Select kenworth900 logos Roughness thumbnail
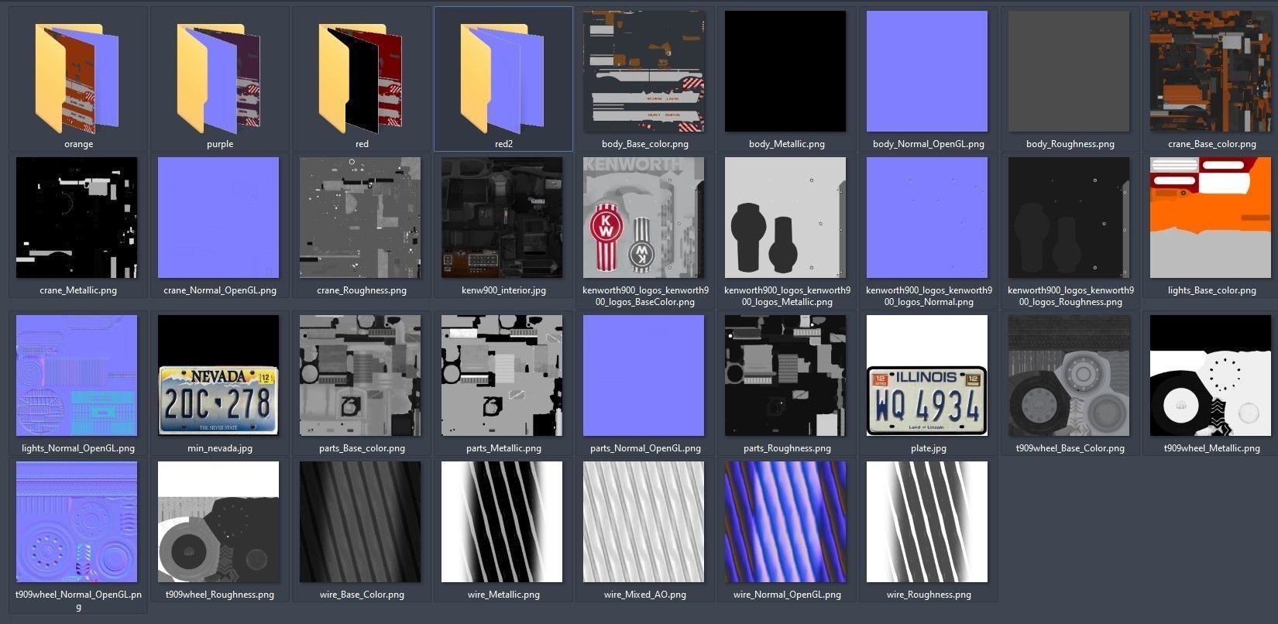Viewport: 1278px width, 624px height. click(1070, 218)
